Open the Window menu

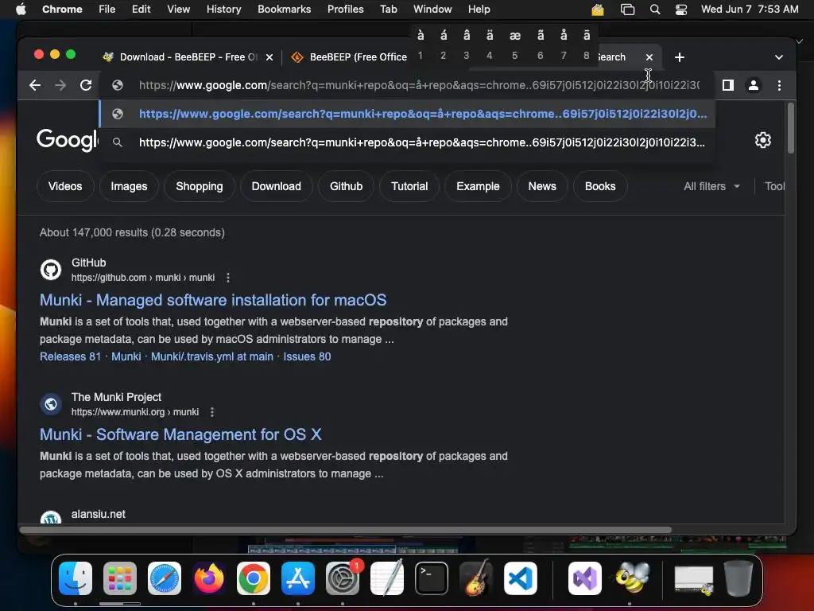(432, 9)
